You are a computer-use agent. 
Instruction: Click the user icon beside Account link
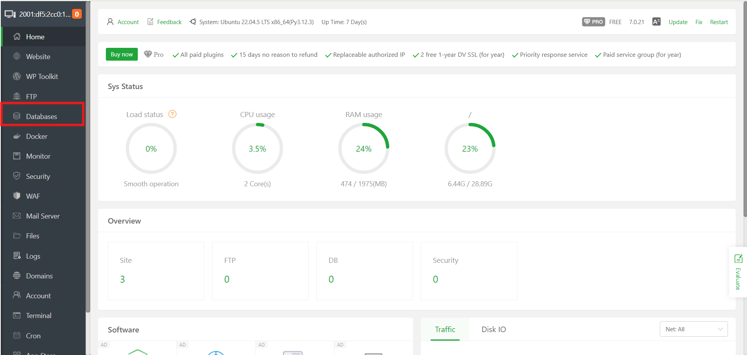[110, 22]
